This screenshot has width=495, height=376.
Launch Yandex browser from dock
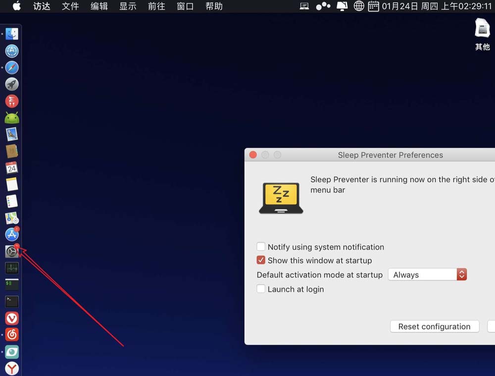(12, 369)
